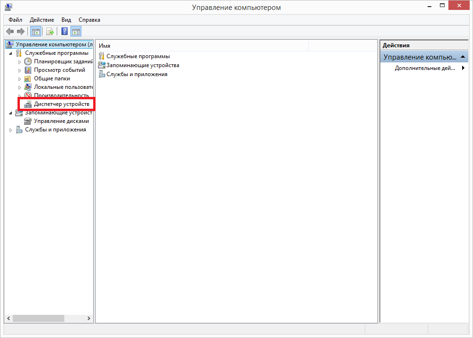The width and height of the screenshot is (473, 338).
Task: Toggle the action pane show/hide toolbar icon
Action: point(76,31)
